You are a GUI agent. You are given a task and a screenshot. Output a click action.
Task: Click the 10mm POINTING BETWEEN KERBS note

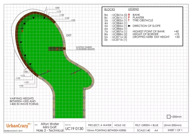coord(106,130)
